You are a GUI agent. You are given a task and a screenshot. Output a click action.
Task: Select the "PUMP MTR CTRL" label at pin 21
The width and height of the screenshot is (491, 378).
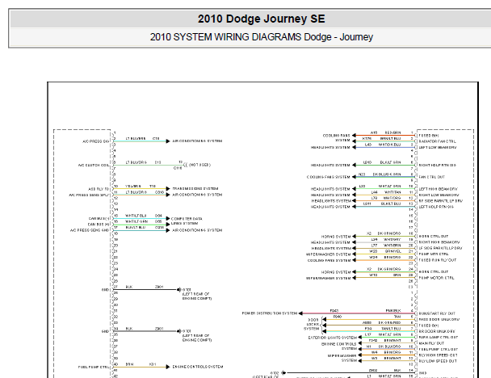pos(434,254)
